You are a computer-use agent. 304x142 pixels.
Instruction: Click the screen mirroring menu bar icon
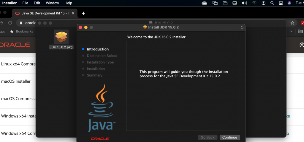215,3
